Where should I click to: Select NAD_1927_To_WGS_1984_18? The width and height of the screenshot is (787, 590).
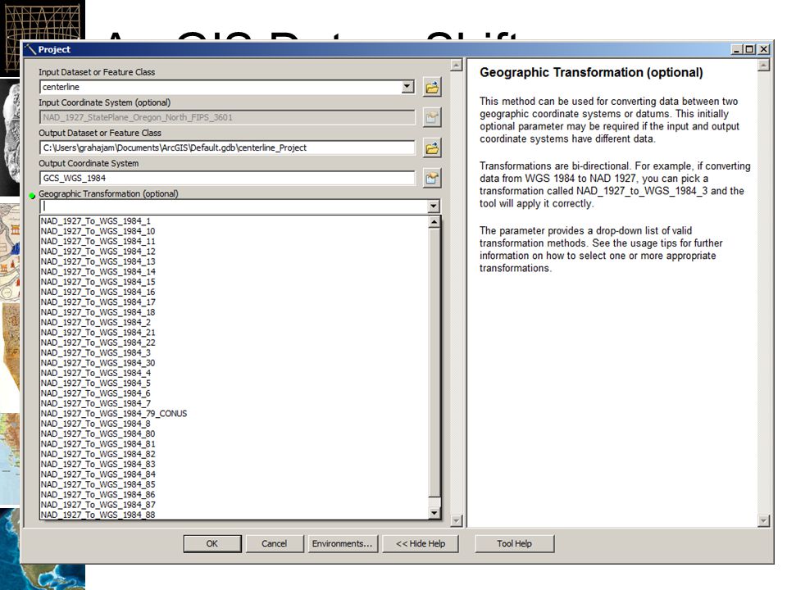tap(234, 312)
